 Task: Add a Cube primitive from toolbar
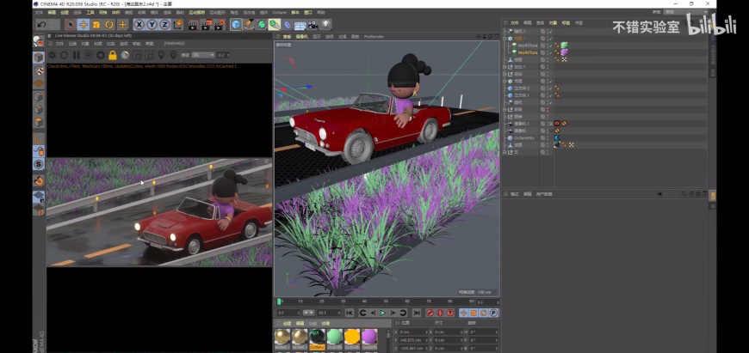click(236, 25)
